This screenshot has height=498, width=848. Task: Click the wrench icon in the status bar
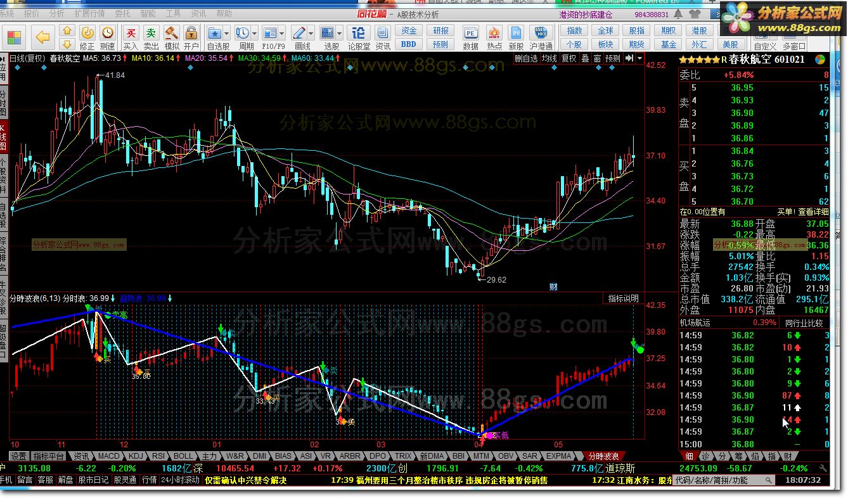pos(823,468)
